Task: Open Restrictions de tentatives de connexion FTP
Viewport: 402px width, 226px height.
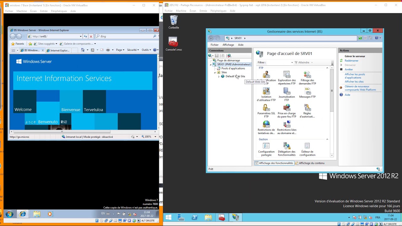Action: [x=266, y=128]
